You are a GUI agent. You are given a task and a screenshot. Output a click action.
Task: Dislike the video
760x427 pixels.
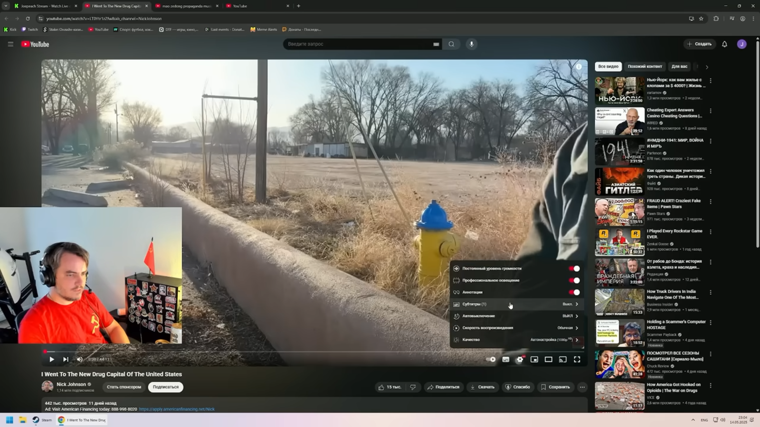[x=413, y=387]
